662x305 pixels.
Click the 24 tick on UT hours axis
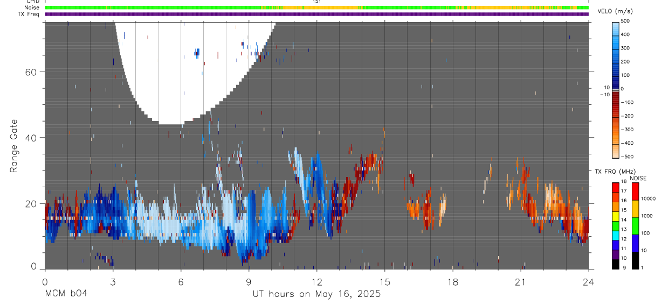click(x=588, y=281)
